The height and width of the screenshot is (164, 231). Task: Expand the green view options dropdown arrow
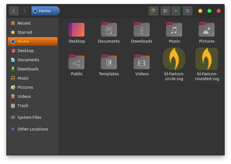click(176, 11)
